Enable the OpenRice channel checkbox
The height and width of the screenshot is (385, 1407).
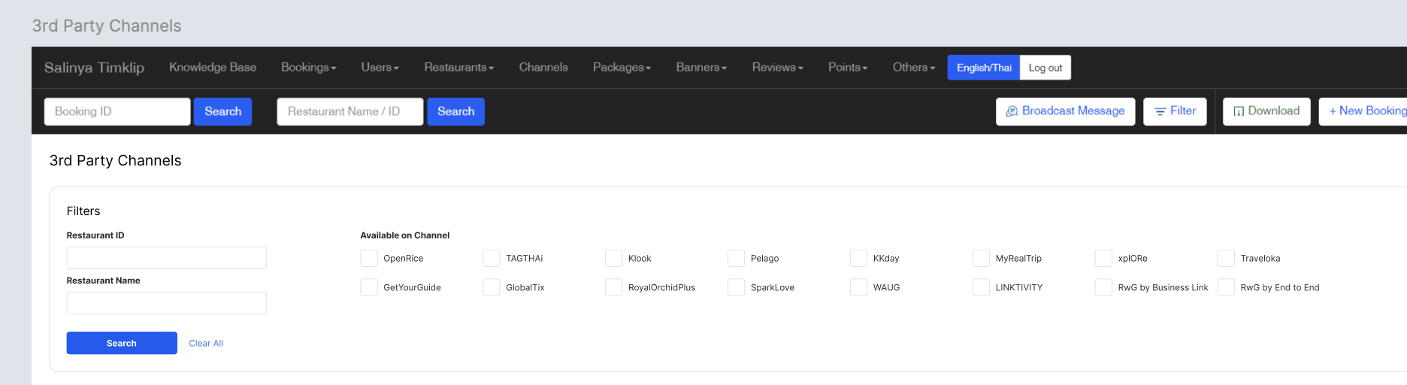pyautogui.click(x=369, y=258)
